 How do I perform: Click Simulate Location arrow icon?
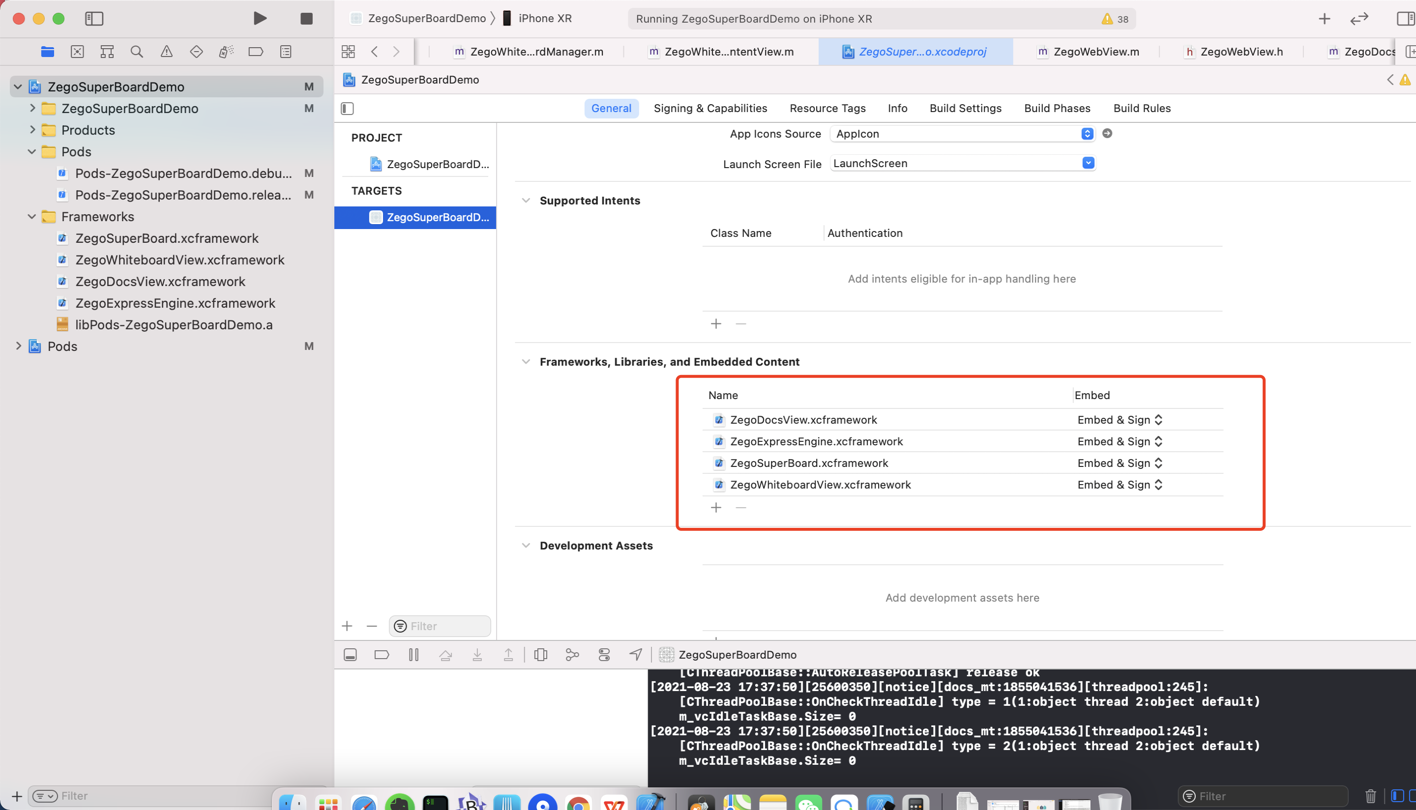[635, 655]
